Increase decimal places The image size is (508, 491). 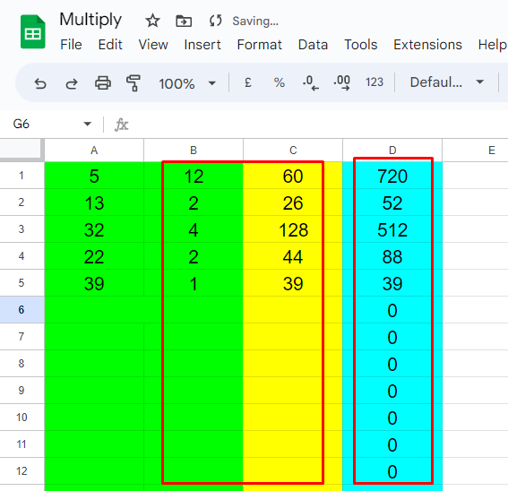tap(341, 82)
